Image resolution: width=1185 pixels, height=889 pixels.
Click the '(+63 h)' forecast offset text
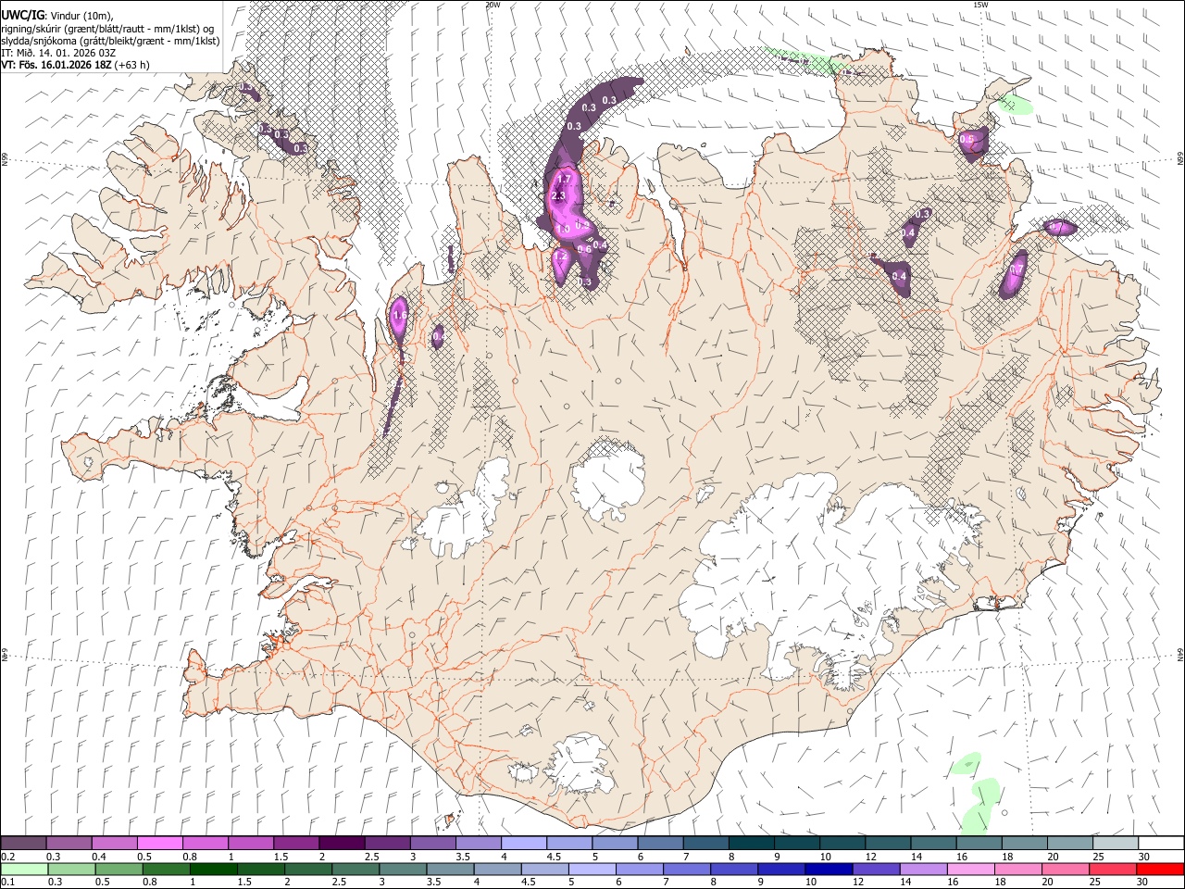point(132,65)
